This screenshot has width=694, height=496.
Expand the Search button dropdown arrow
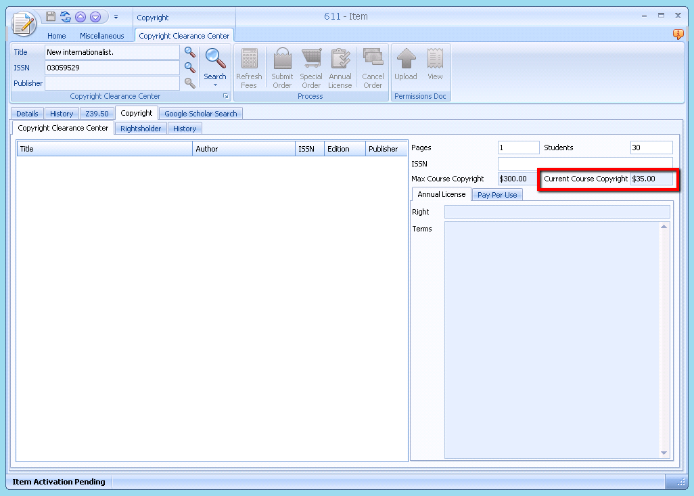pos(215,85)
